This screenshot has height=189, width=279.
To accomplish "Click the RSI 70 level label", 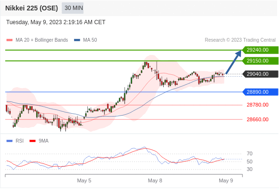I will tap(250, 153).
